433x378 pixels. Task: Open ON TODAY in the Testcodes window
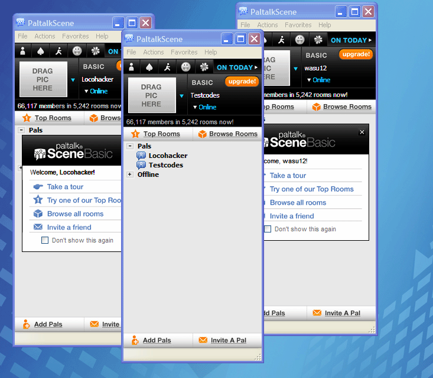click(x=237, y=67)
